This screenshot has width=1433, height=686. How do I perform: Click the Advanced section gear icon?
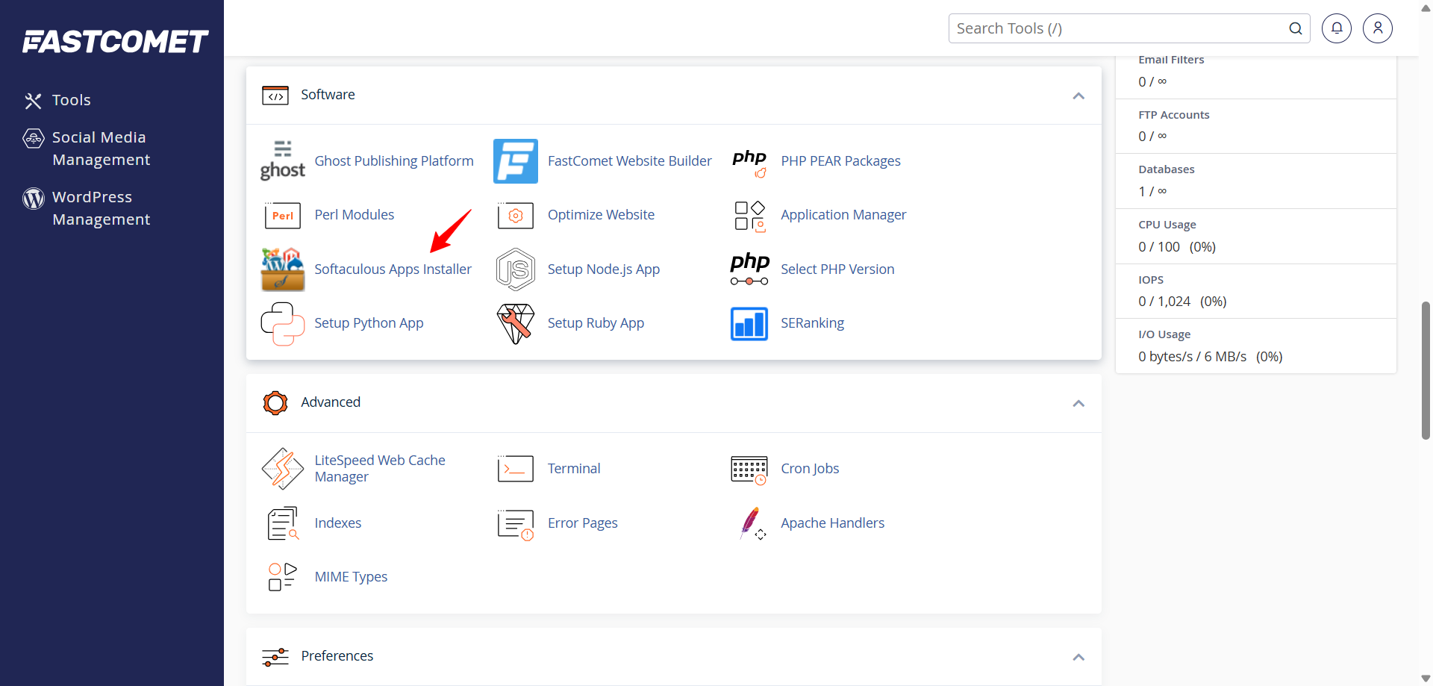click(275, 403)
